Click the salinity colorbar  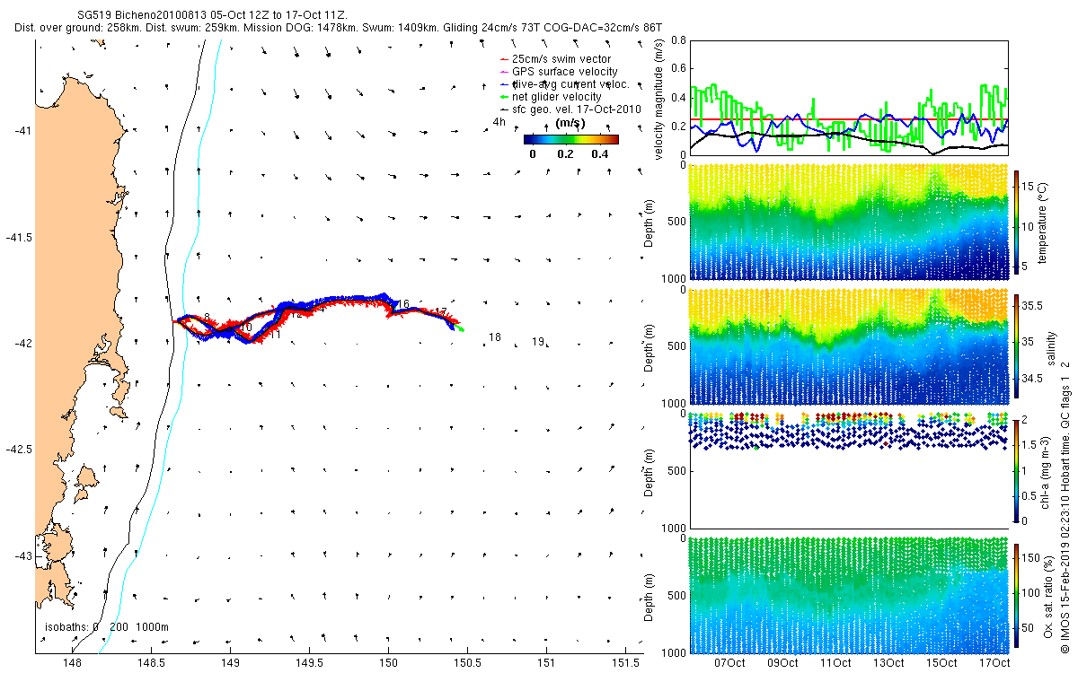(x=1017, y=346)
